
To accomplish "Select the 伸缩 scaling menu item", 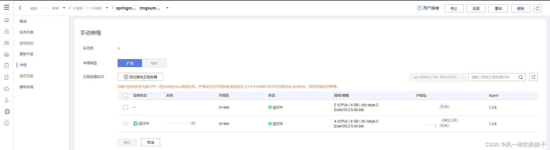I will coord(23,65).
